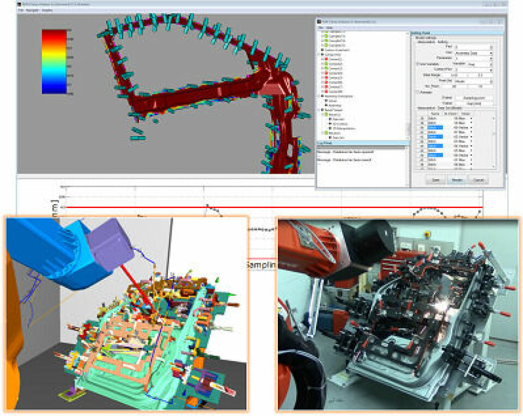Open the View dropdown showing Assembly Data
The width and height of the screenshot is (523, 416).
tap(491, 52)
